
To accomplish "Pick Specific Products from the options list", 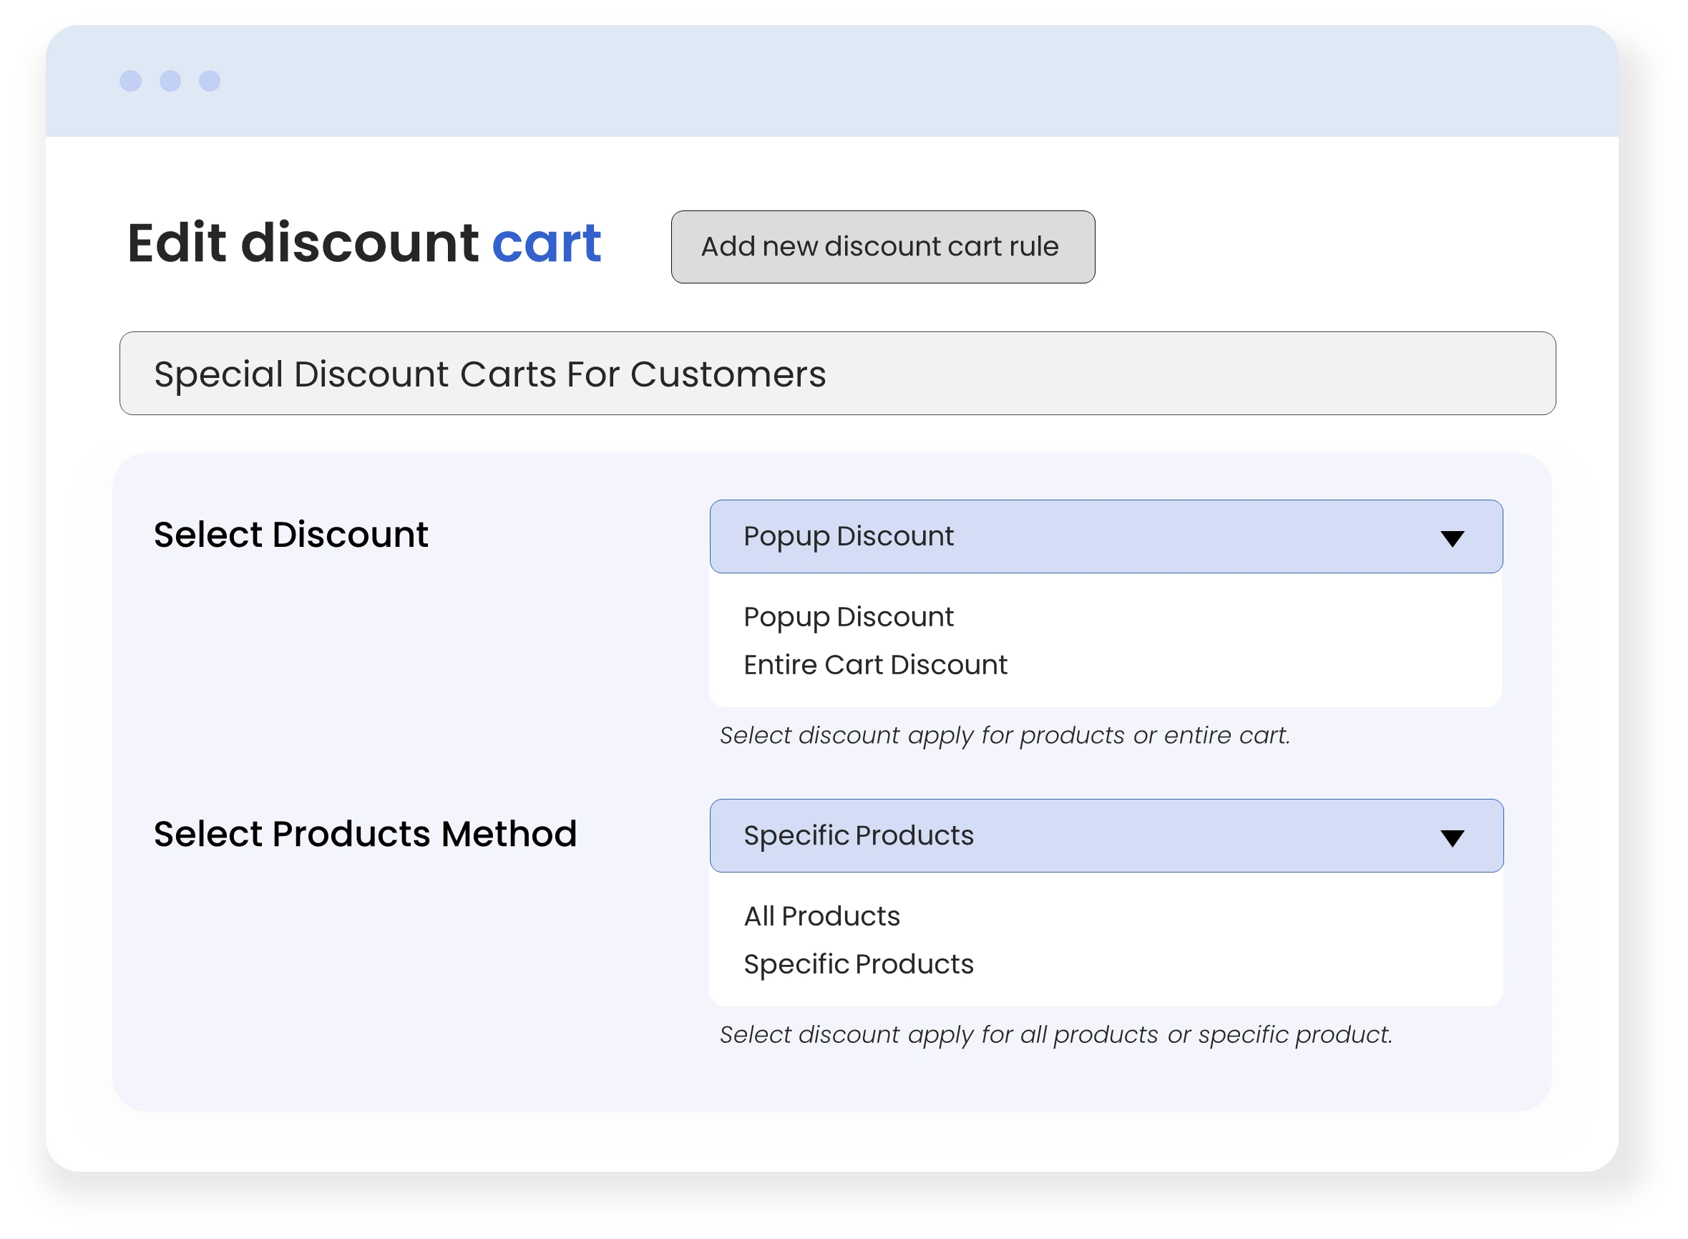I will (858, 964).
